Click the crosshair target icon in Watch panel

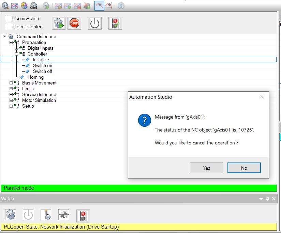point(64,214)
